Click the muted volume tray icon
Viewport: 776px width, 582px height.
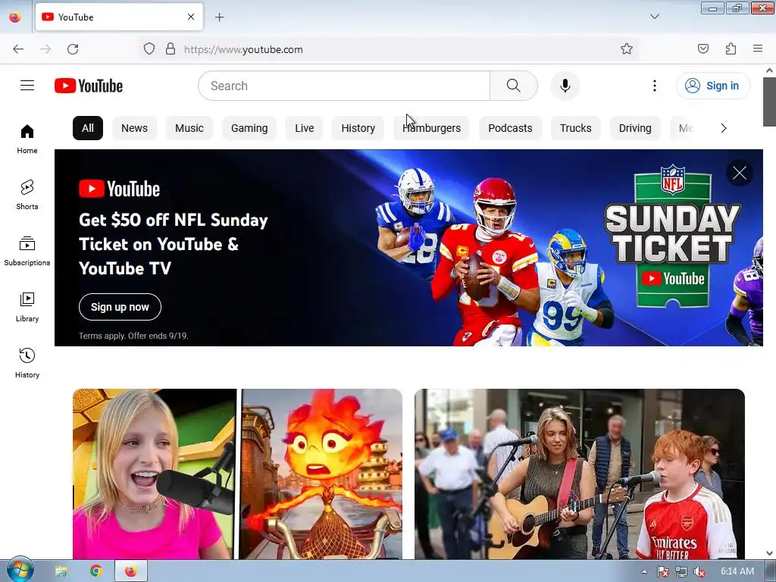(699, 571)
